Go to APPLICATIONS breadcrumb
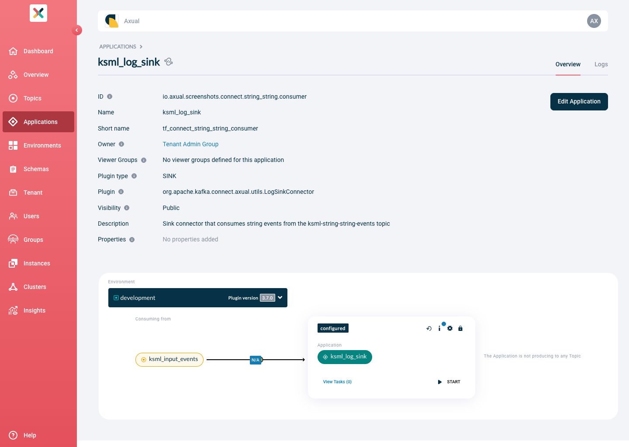Image resolution: width=629 pixels, height=447 pixels. [118, 47]
